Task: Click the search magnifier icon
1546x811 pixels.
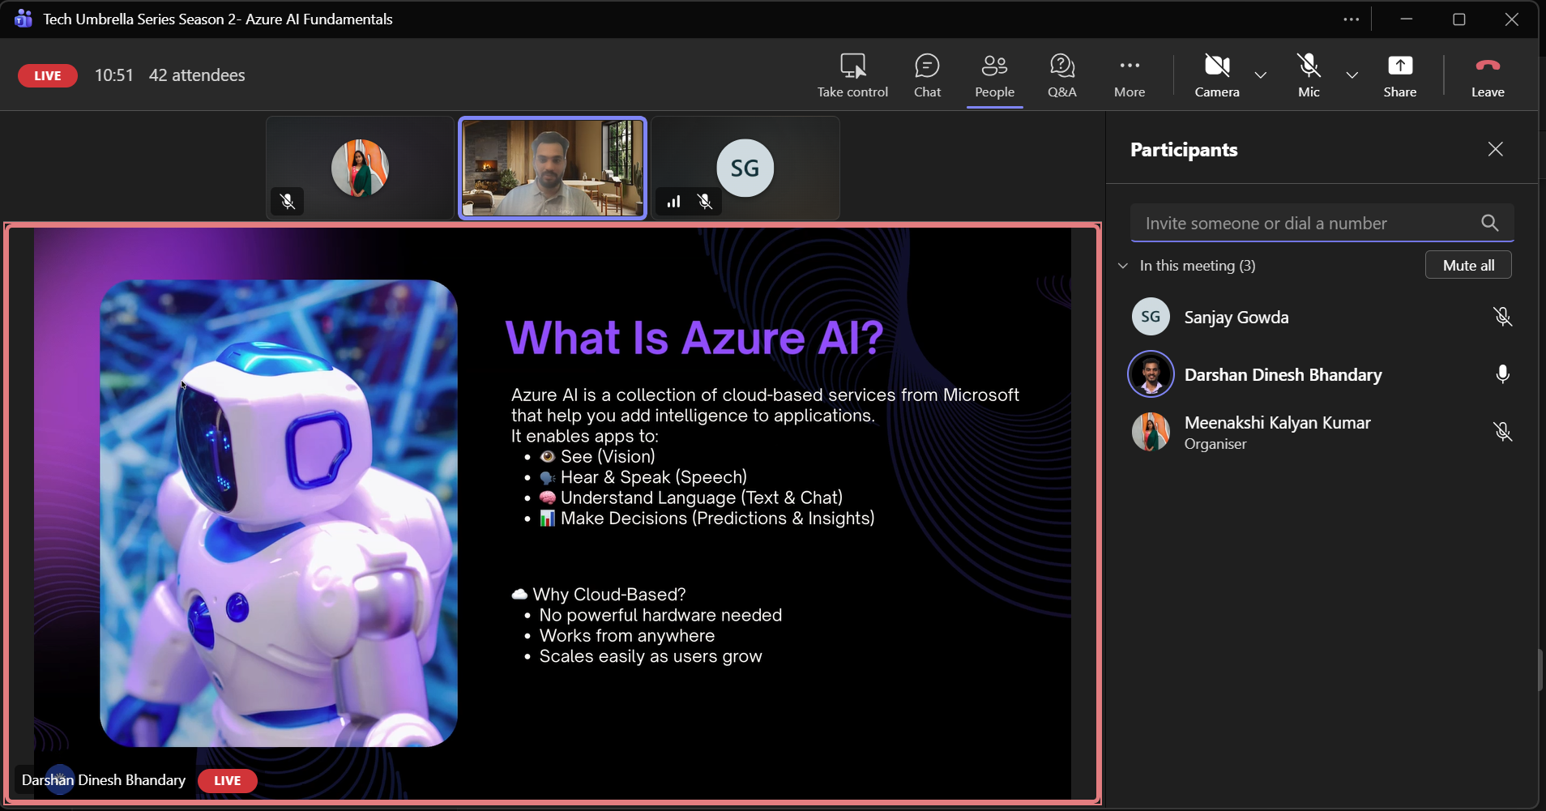Action: (x=1489, y=223)
